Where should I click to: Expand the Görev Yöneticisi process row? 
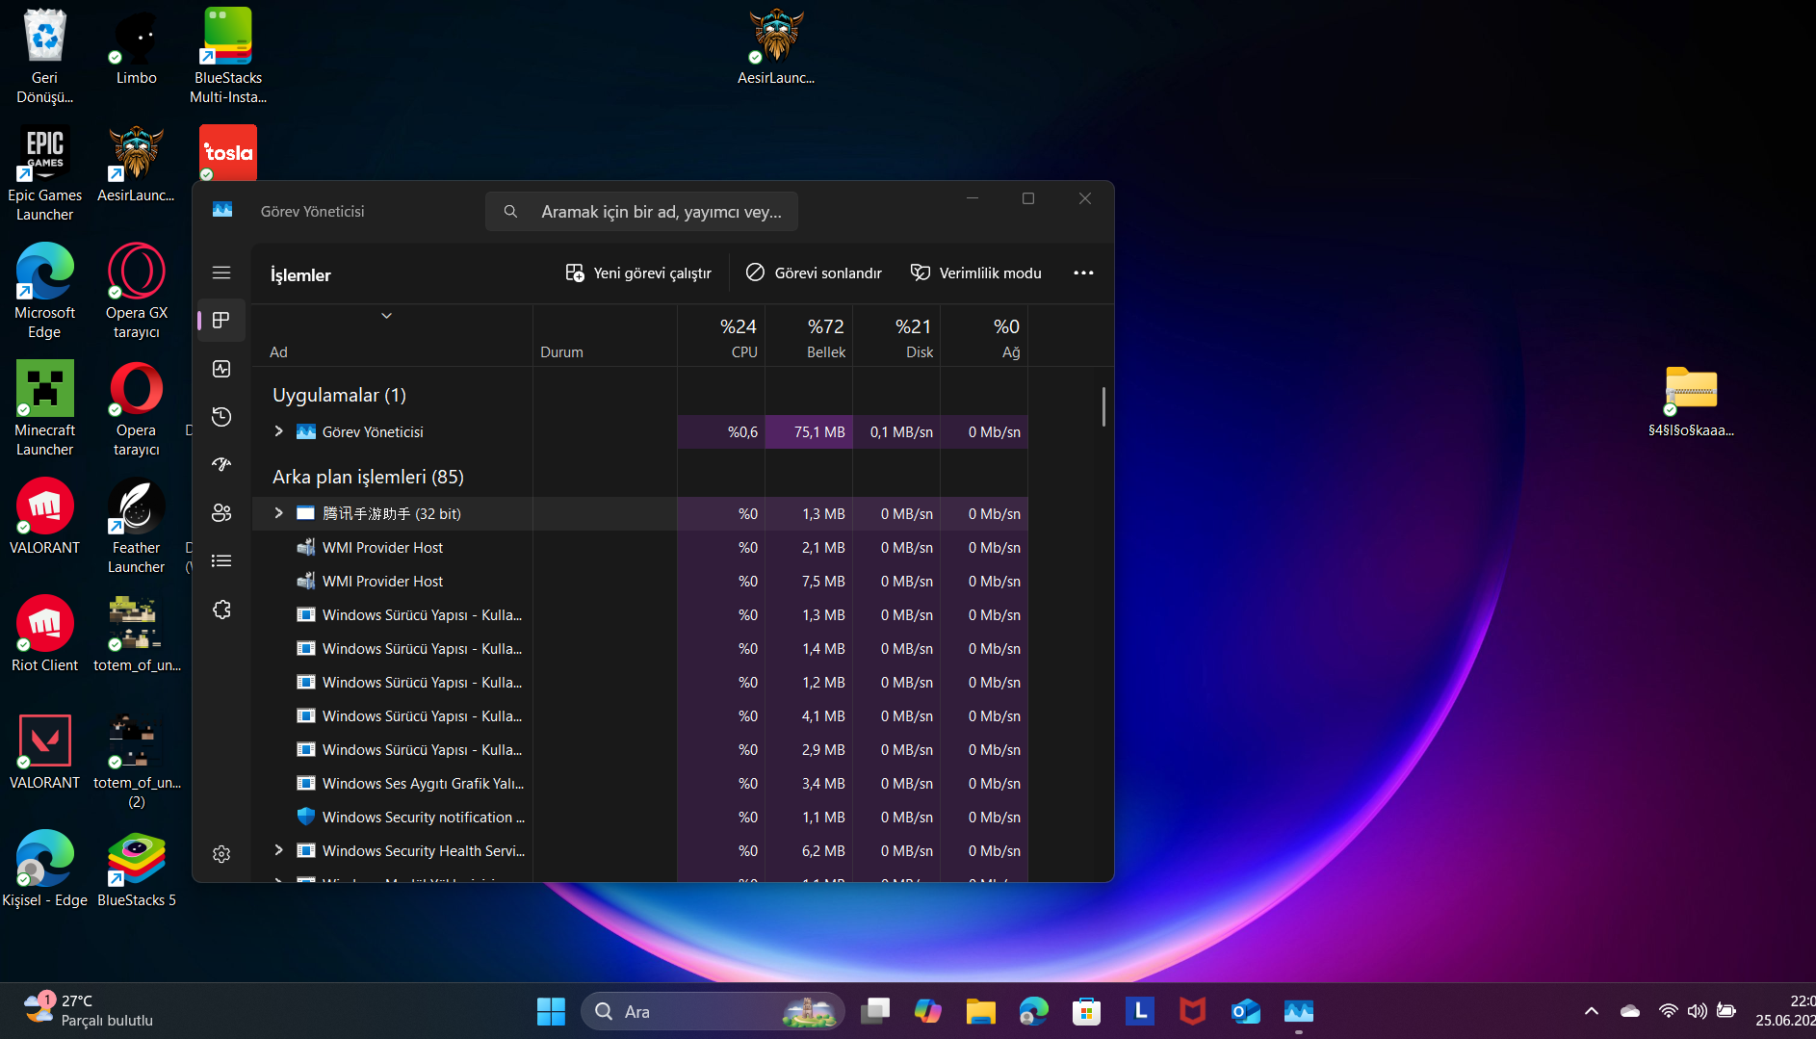coord(278,431)
